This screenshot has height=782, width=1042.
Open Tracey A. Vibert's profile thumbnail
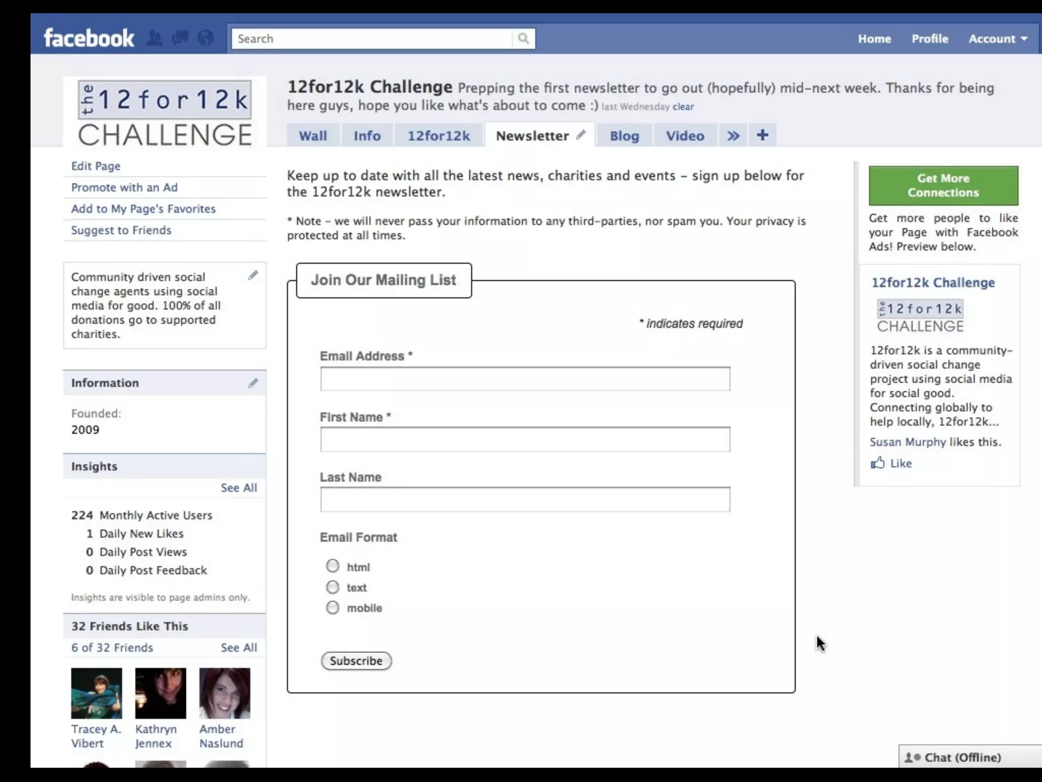[97, 693]
